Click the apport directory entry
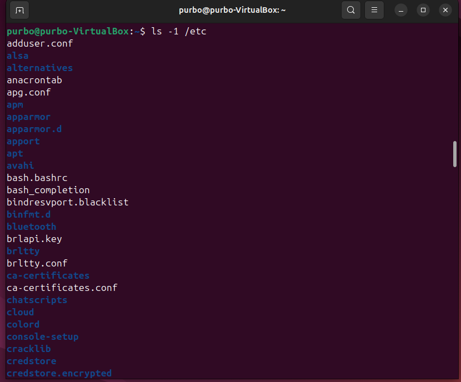Viewport: 461px width, 382px height. point(23,142)
